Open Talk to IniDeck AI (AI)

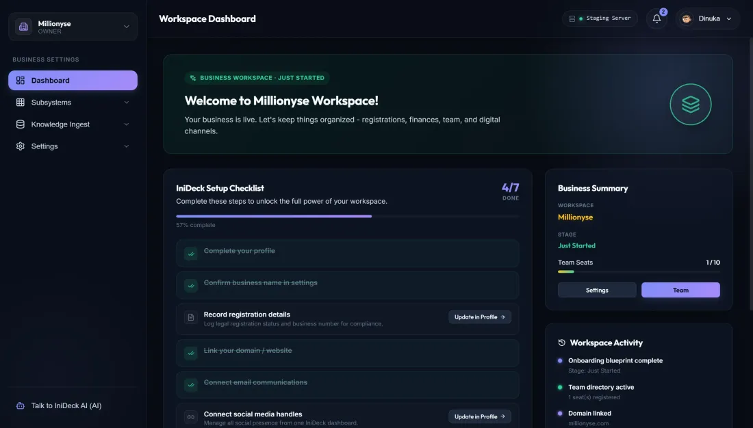[x=73, y=405]
